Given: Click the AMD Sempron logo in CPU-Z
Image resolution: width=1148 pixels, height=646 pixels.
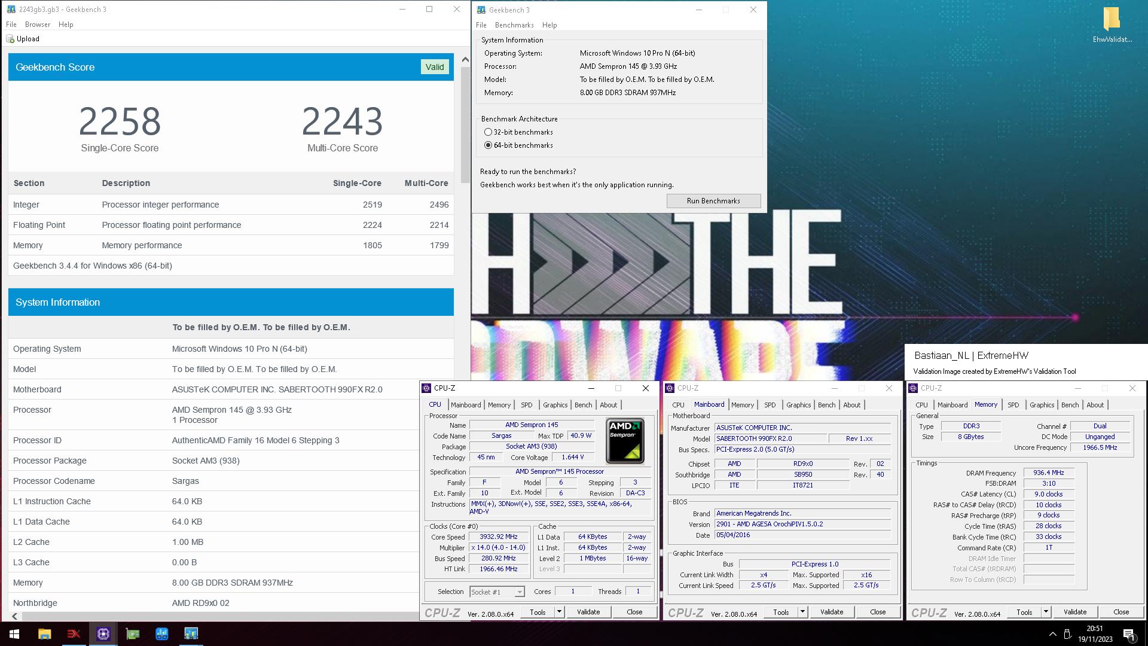Looking at the screenshot, I should click(x=625, y=441).
